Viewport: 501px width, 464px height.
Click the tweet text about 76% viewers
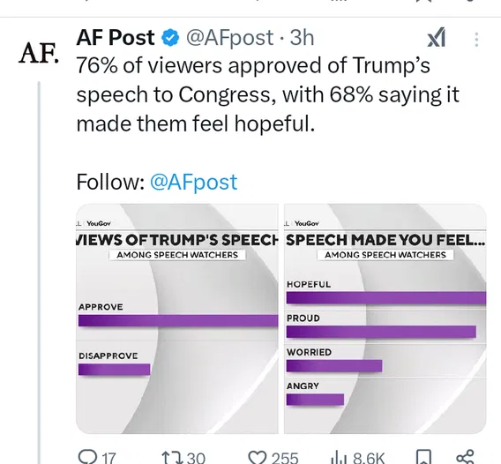(x=268, y=94)
